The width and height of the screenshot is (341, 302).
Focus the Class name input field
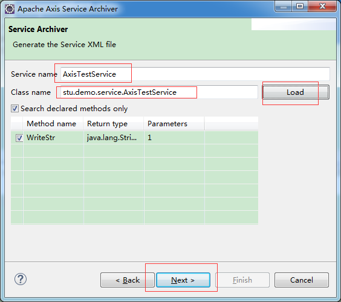pos(159,92)
